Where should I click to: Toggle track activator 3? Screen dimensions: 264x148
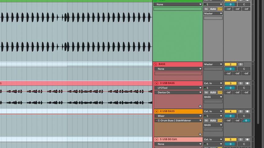tap(230, 83)
